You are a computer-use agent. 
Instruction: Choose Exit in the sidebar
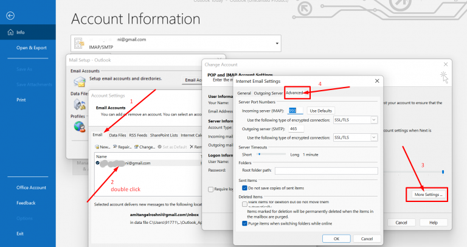(20, 234)
